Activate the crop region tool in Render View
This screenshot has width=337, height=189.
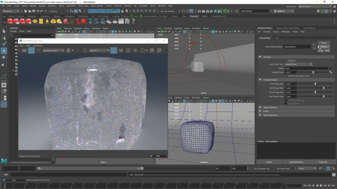point(85,50)
